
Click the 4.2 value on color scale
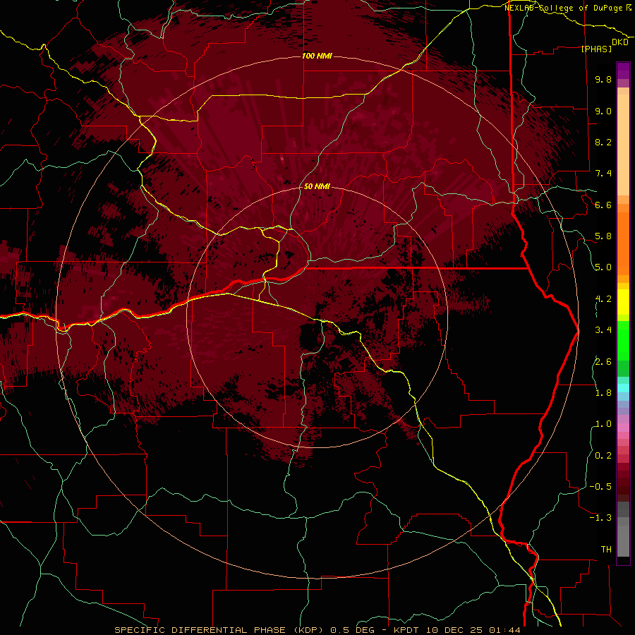pos(603,299)
